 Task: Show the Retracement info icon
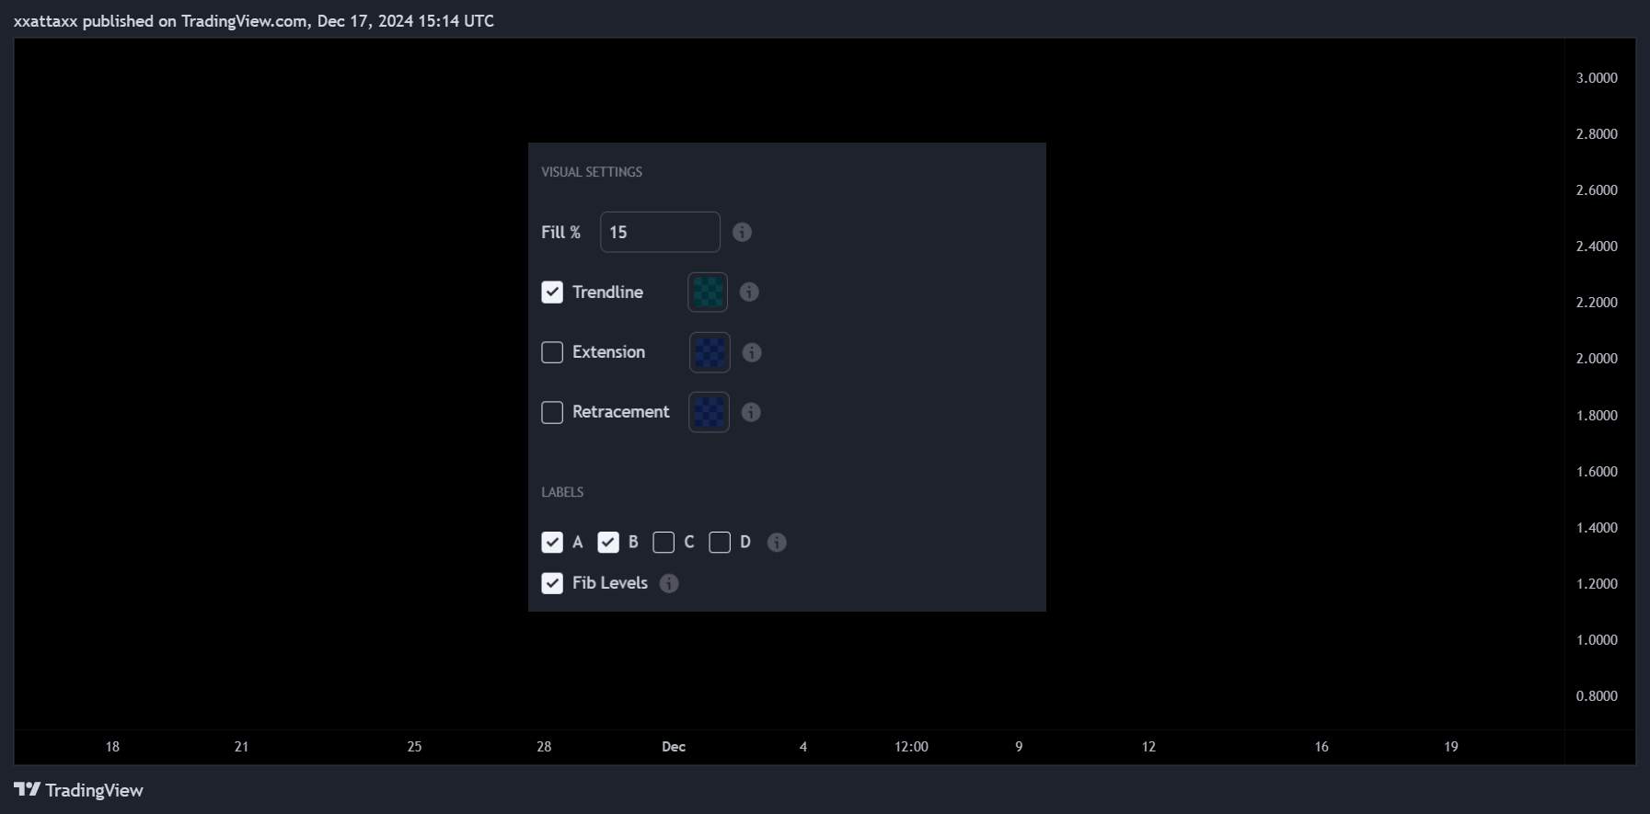(751, 412)
